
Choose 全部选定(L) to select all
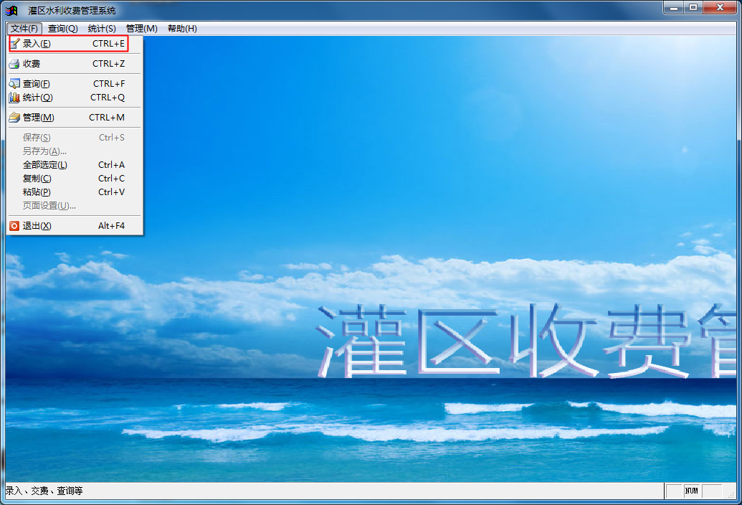tap(46, 164)
